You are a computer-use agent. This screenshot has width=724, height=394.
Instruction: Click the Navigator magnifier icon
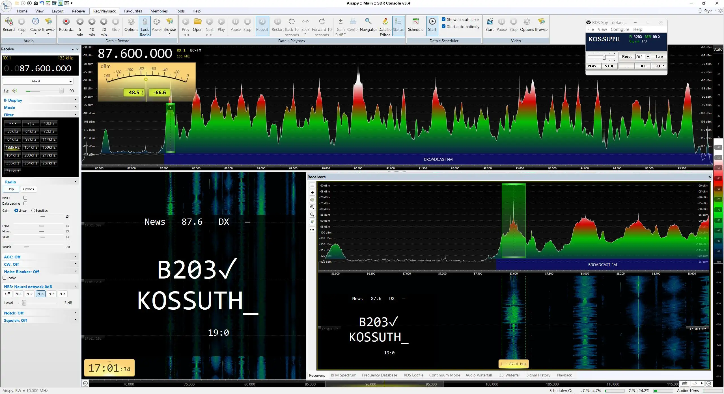point(368,22)
